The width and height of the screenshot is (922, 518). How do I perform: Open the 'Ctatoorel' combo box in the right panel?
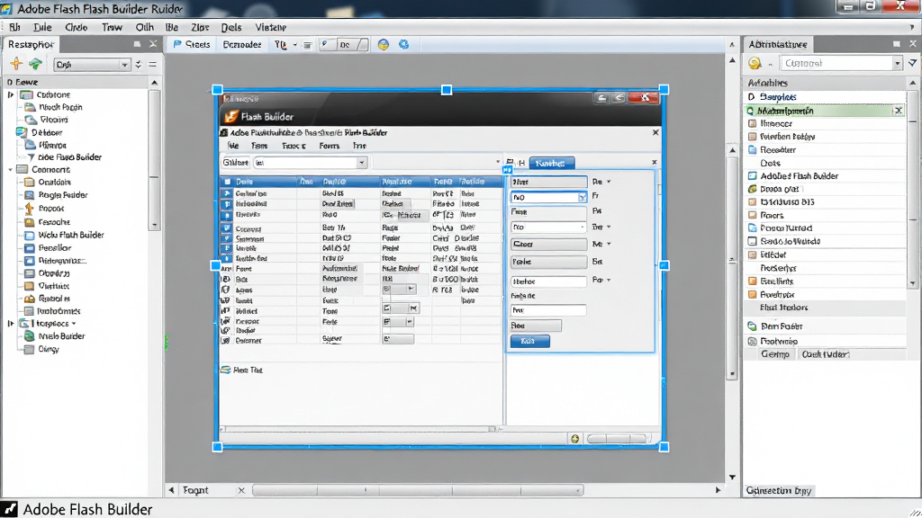coord(841,63)
